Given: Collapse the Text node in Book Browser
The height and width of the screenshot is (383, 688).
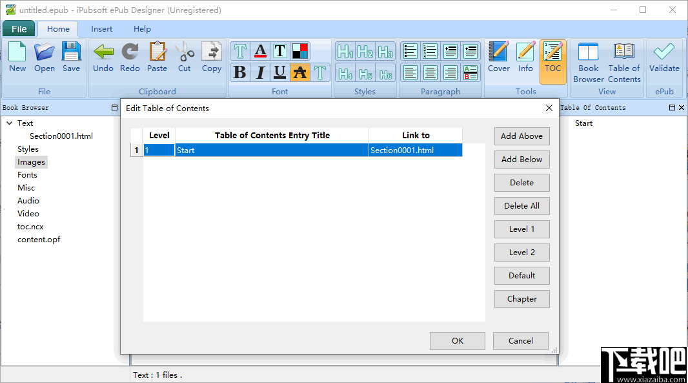Looking at the screenshot, I should click(x=10, y=123).
